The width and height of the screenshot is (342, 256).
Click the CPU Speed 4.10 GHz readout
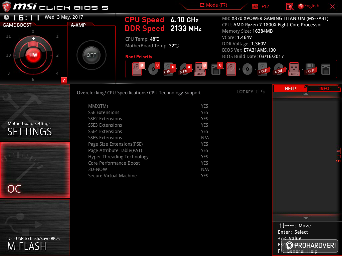162,20
